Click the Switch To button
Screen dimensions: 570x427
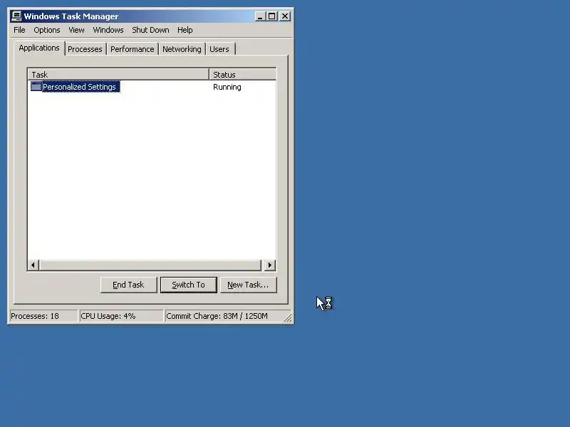click(x=188, y=285)
